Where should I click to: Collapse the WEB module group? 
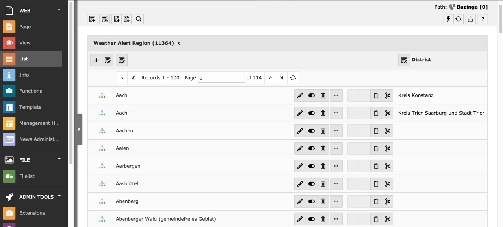59,10
